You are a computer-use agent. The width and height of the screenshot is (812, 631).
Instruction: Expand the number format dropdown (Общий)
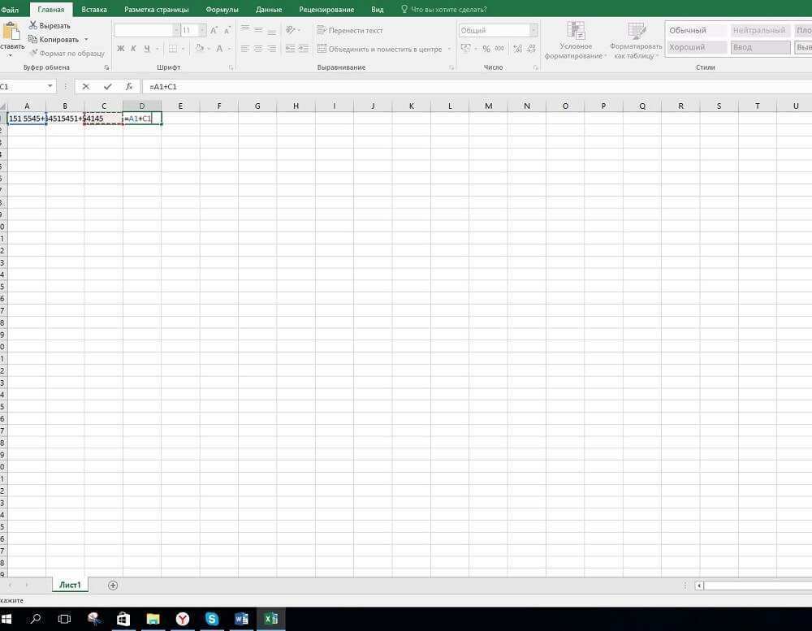[x=533, y=30]
